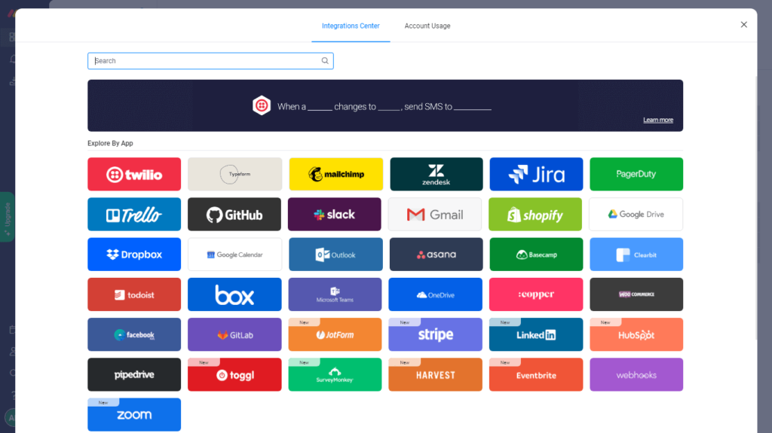The width and height of the screenshot is (772, 433).
Task: Choose the WooCommerce integration tile
Action: click(636, 294)
